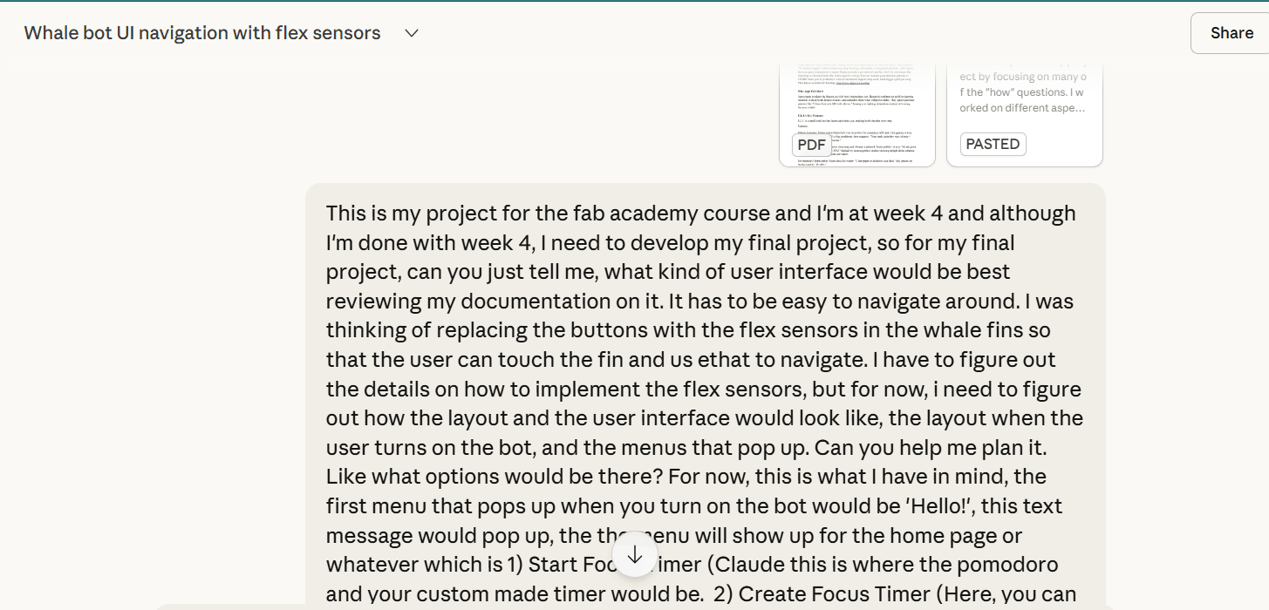Expand the chat title dropdown chevron
Viewport: 1269px width, 610px height.
[412, 33]
